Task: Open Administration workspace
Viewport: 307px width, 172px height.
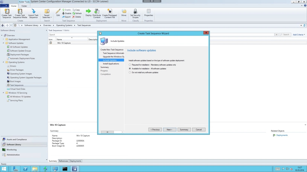Action: [24, 155]
